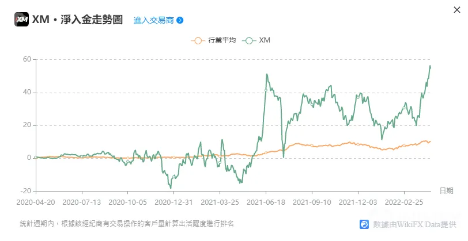468x241 pixels.
Task: Click the orange 行業平均 legend marker
Action: [198, 40]
